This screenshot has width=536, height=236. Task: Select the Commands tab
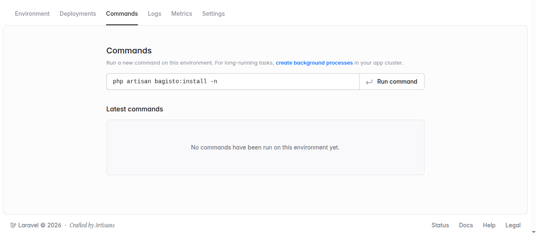[x=122, y=14]
